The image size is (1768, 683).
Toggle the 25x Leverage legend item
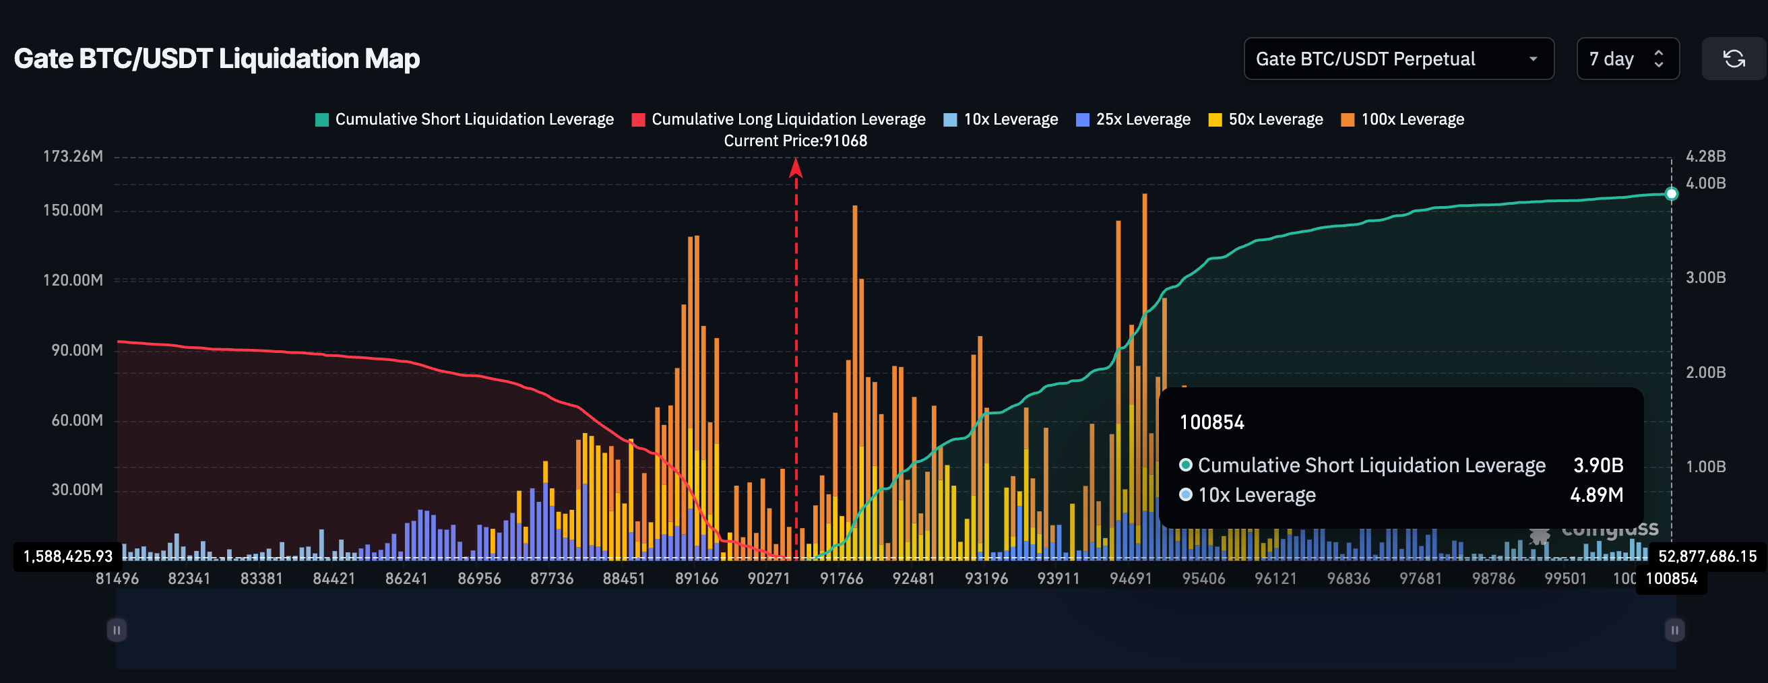click(1133, 119)
